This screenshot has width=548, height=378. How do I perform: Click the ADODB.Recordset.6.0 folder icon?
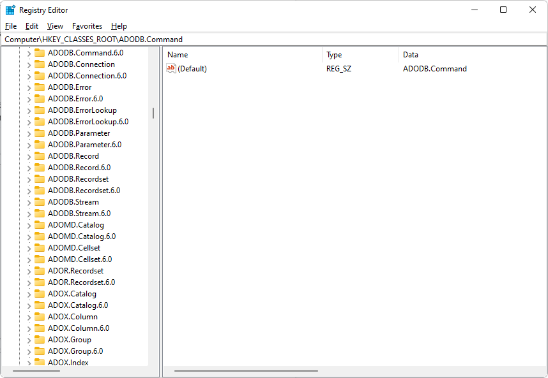click(40, 191)
